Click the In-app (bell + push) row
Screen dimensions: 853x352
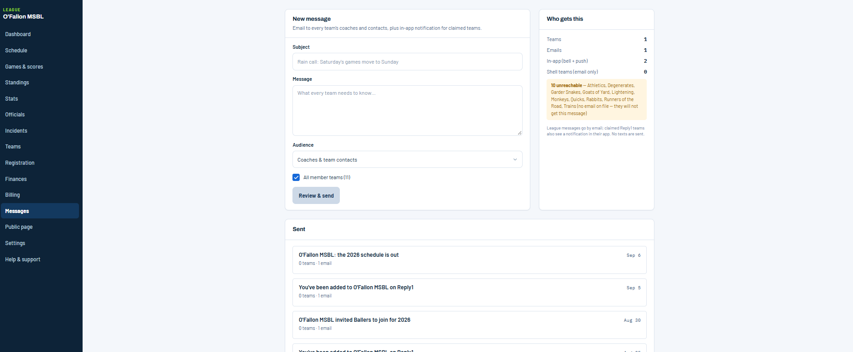click(597, 61)
